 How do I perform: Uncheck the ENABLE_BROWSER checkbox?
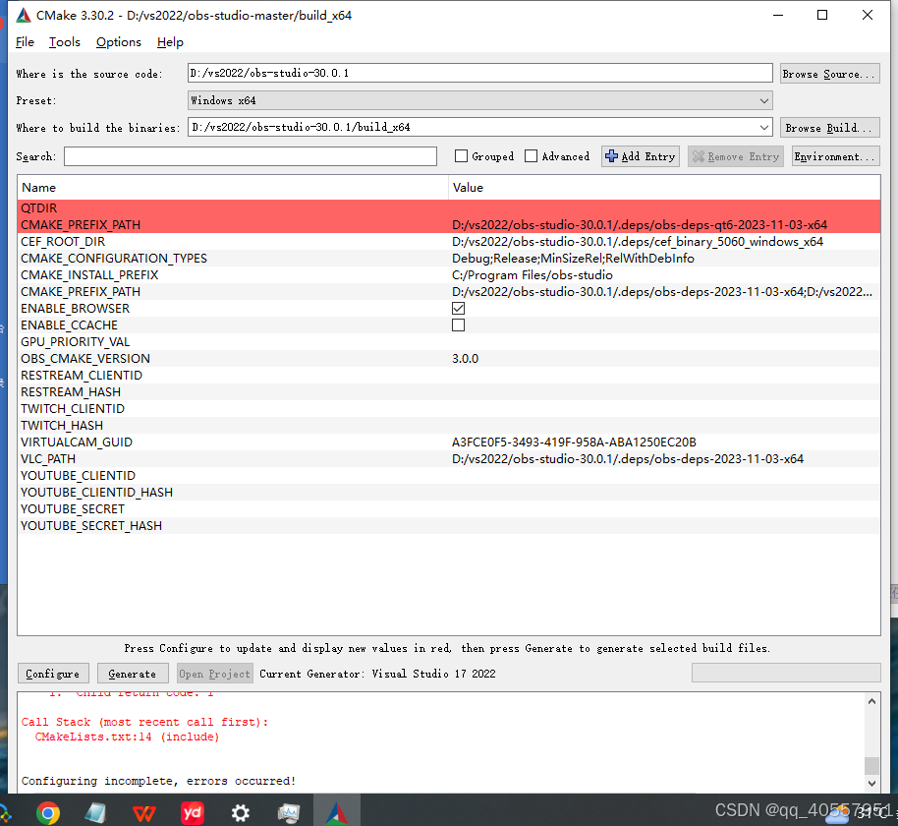(458, 309)
